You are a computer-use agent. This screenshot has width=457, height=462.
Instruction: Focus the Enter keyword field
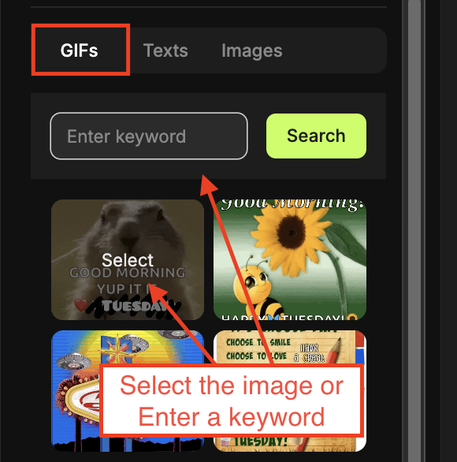pos(149,136)
